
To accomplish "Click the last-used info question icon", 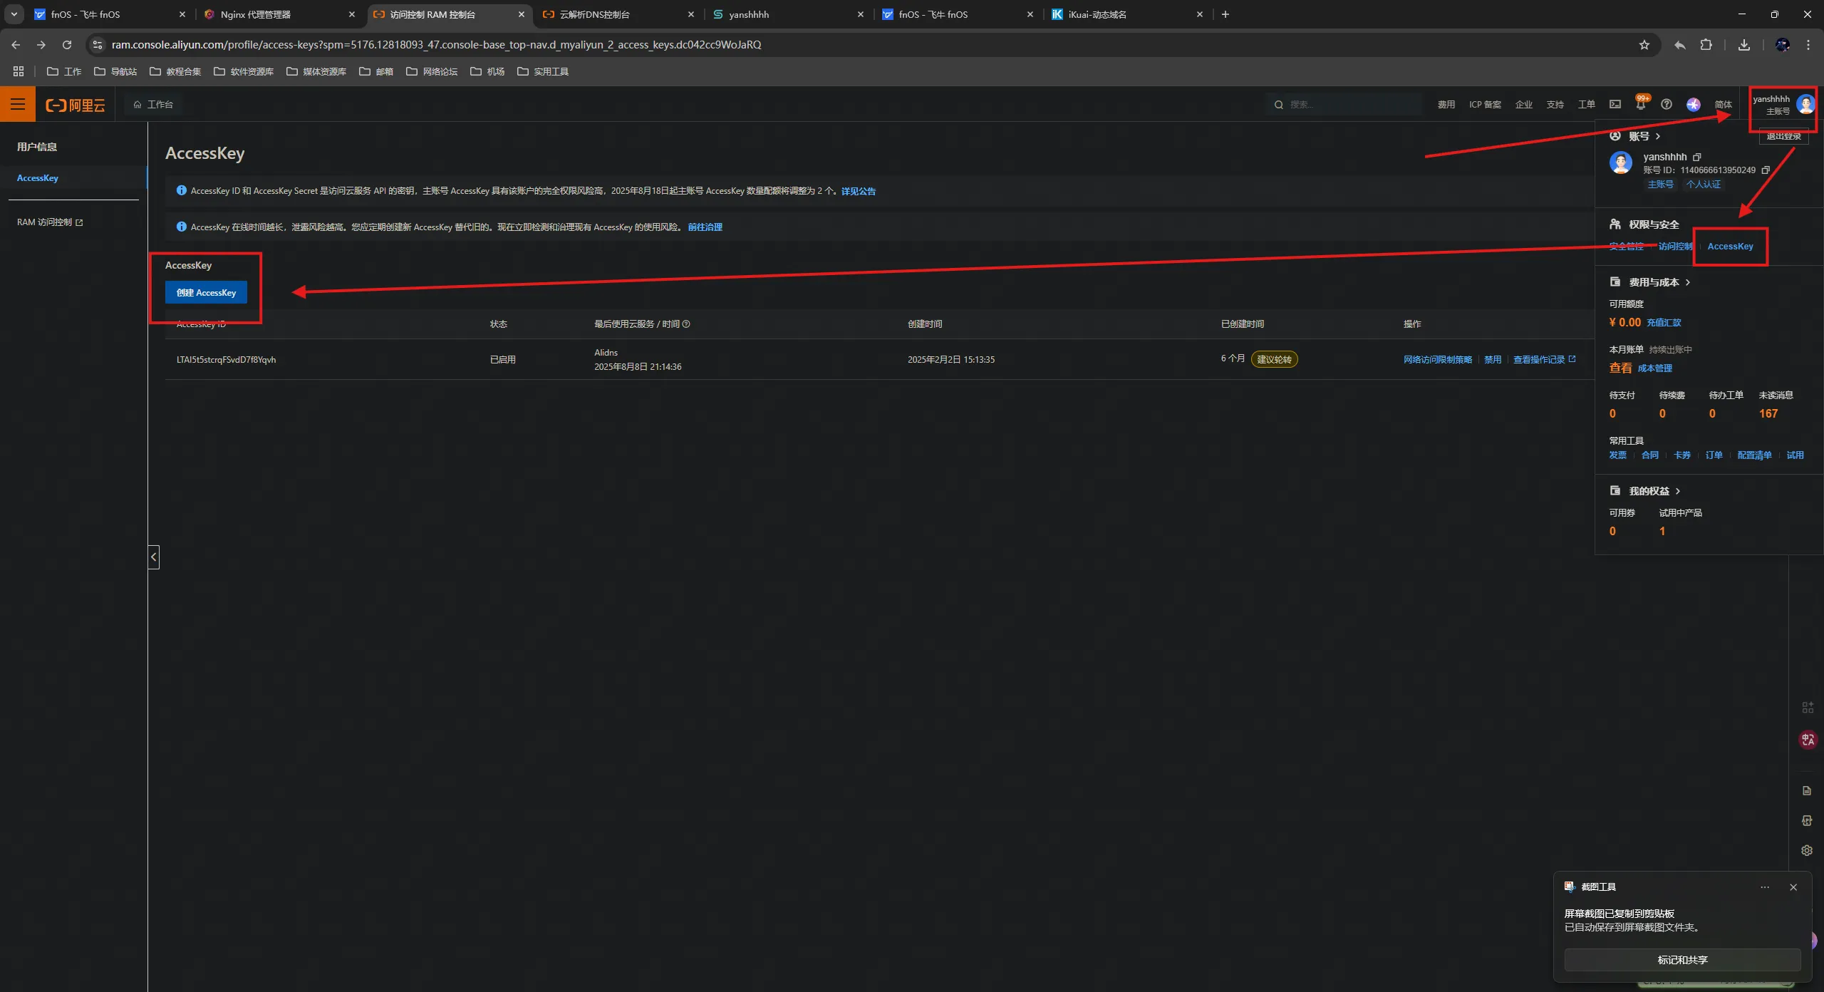I will click(686, 324).
